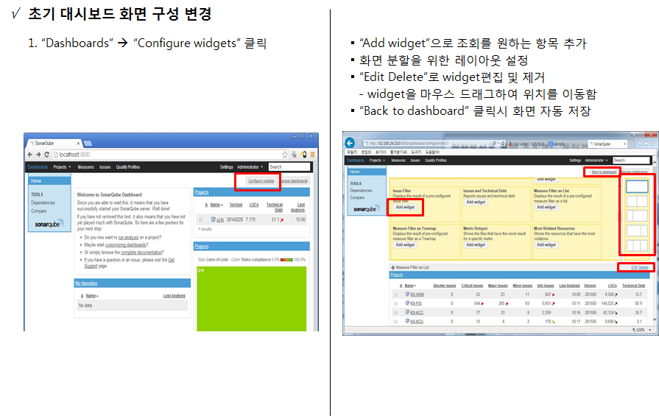Click the blue Internet Explorer back arrow
This screenshot has height=416, width=659.
[x=349, y=144]
